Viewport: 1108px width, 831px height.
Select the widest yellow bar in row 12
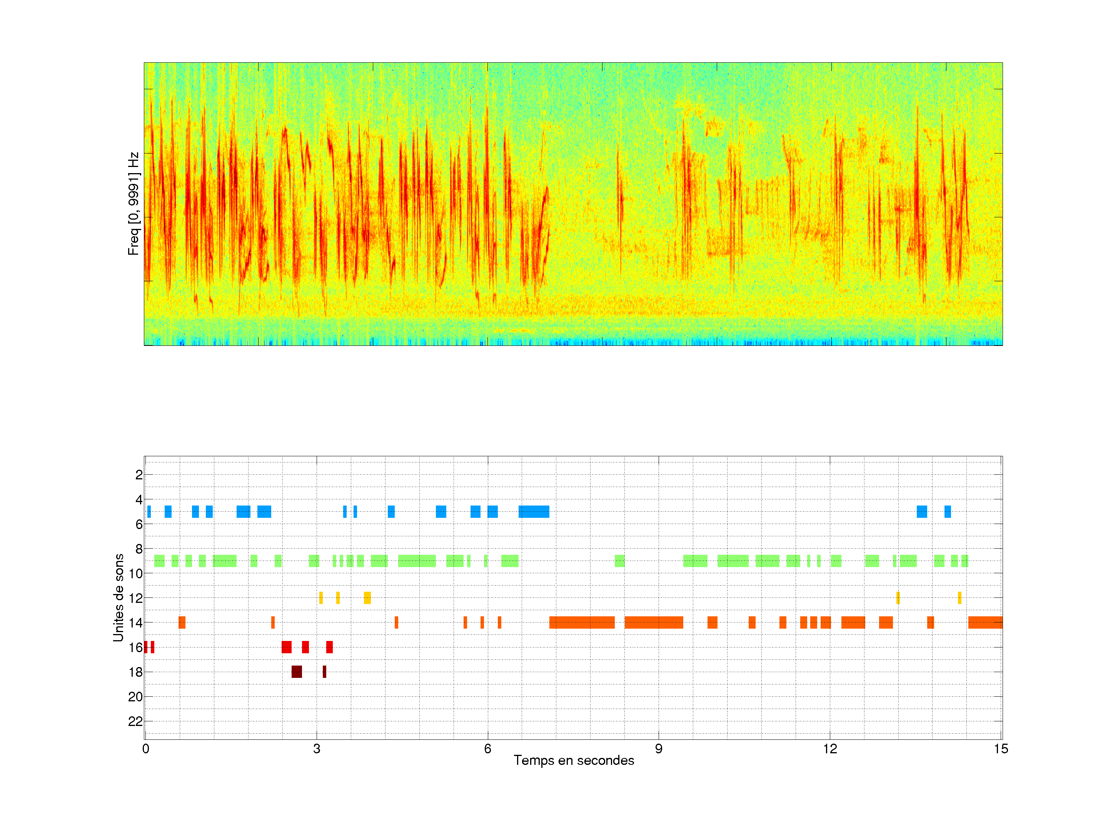pos(367,597)
